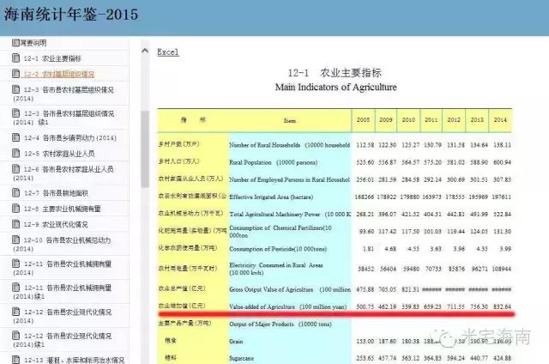Open 12-12 各市县农业现代化情况 without 续1
This screenshot has width=549, height=364.
pos(63,316)
